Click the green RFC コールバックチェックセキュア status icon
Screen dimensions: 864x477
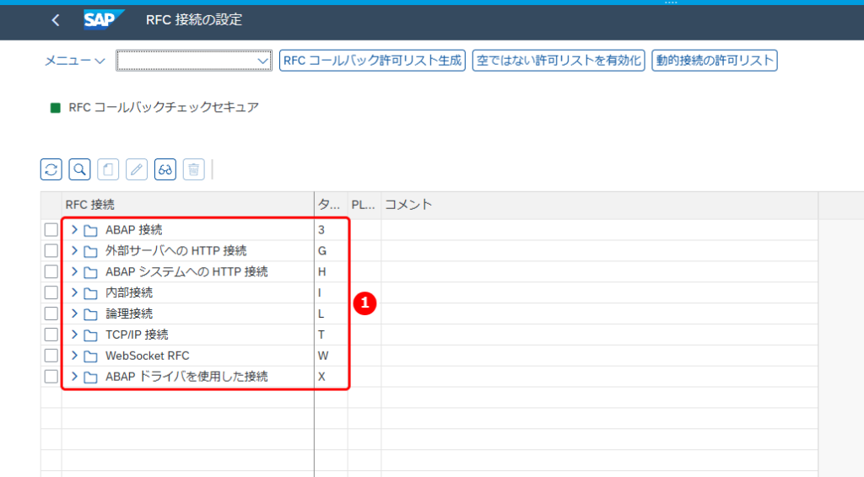coord(55,108)
